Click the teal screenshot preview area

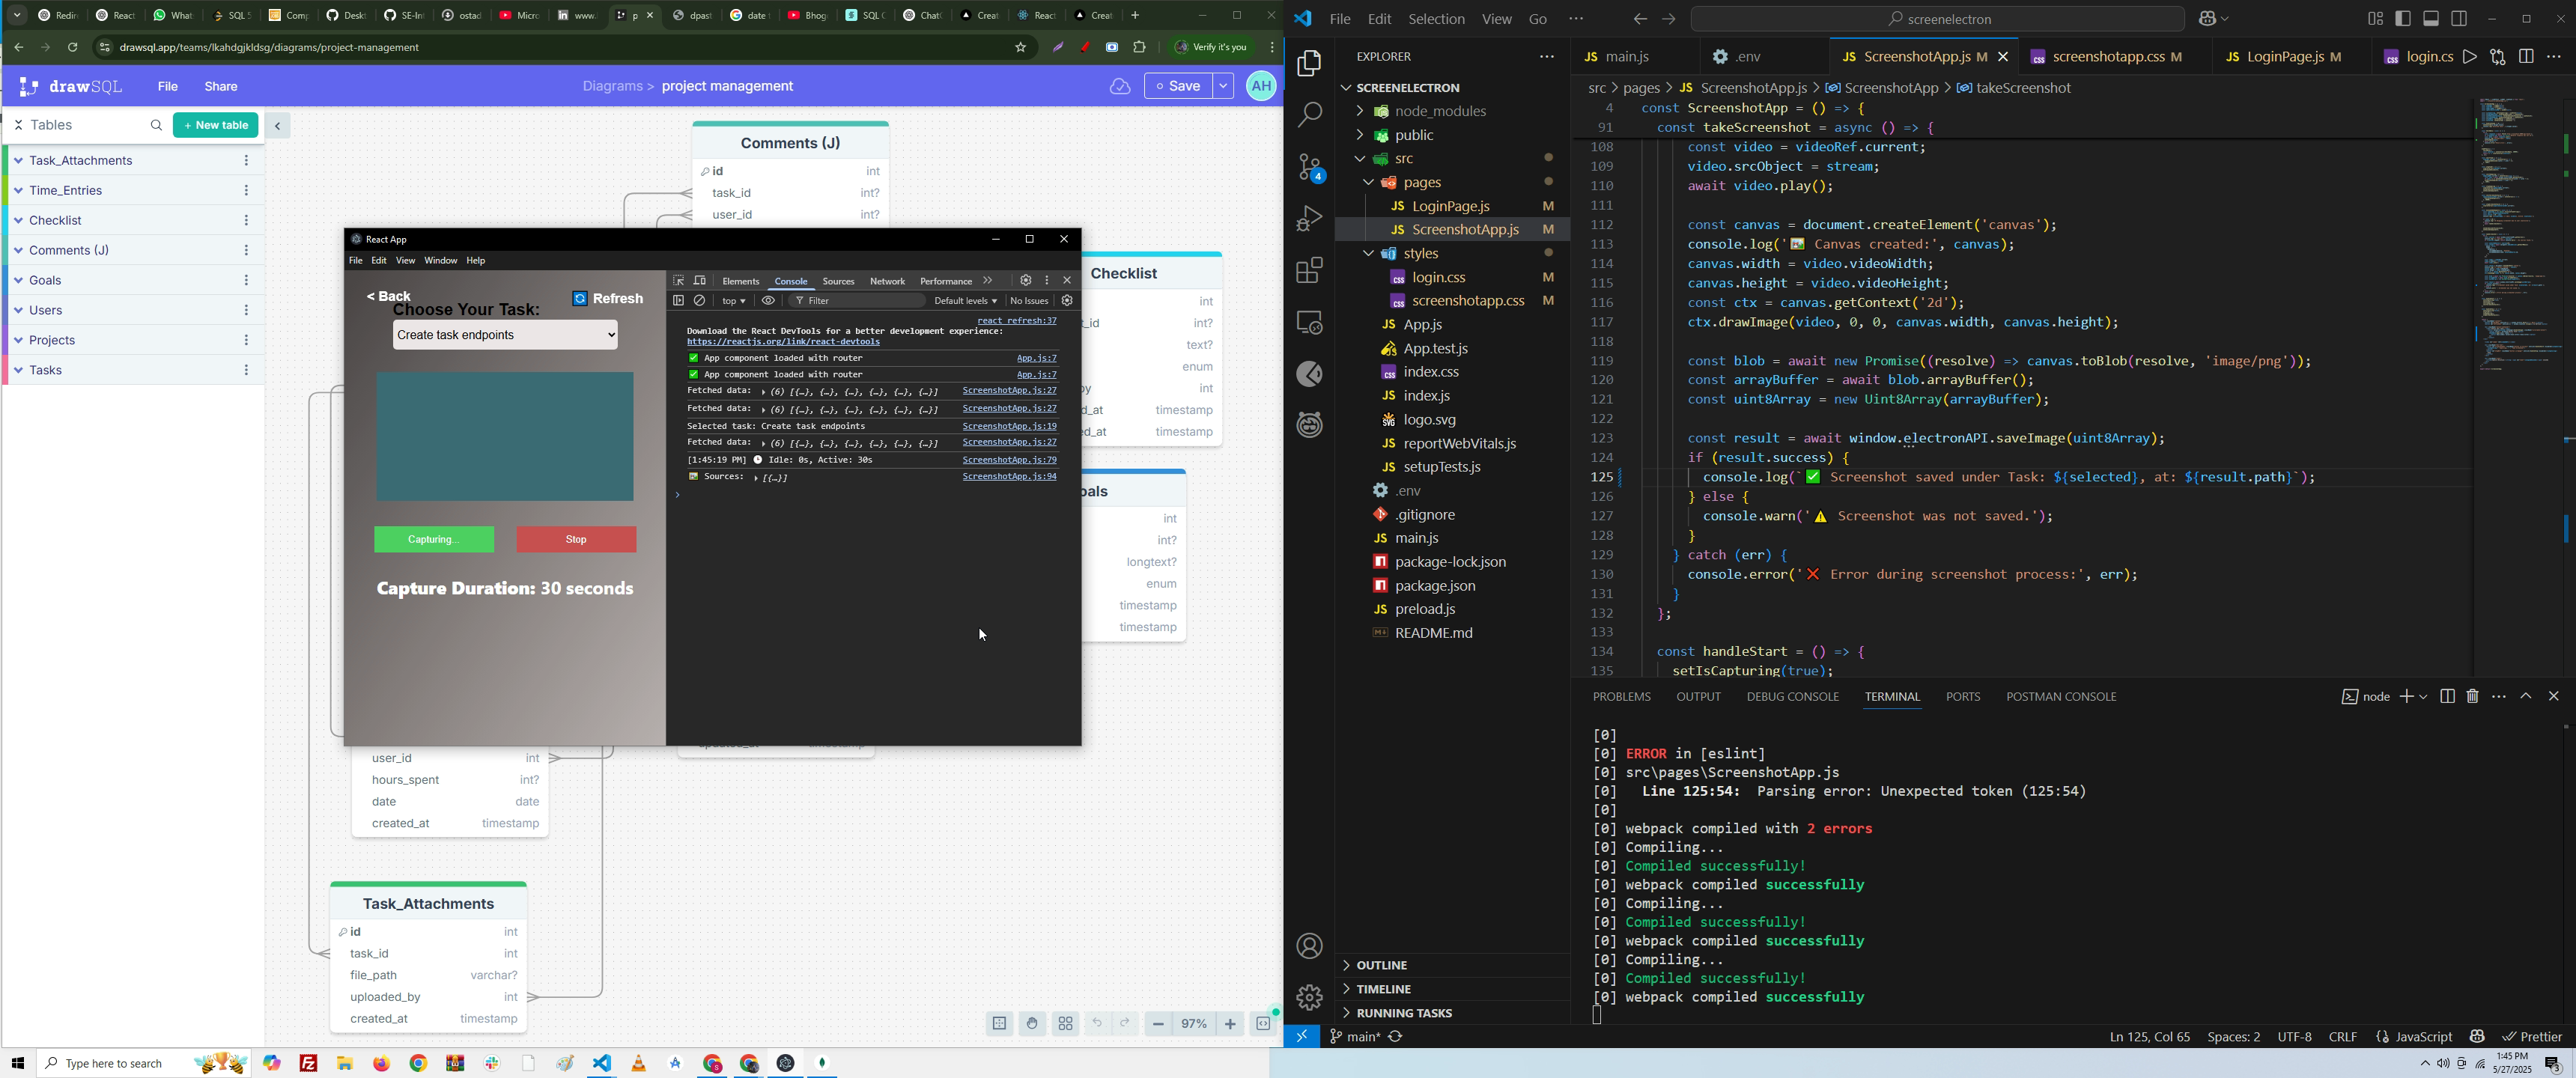click(505, 437)
